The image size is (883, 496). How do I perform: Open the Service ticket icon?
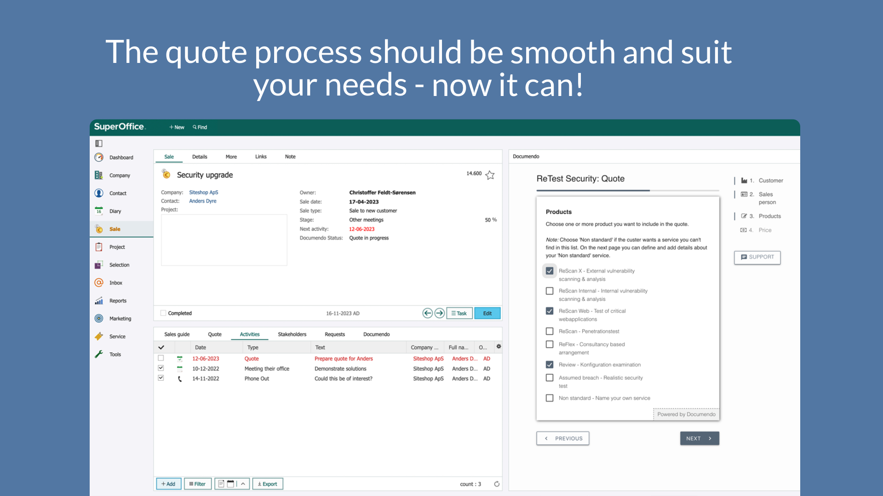[x=99, y=337]
